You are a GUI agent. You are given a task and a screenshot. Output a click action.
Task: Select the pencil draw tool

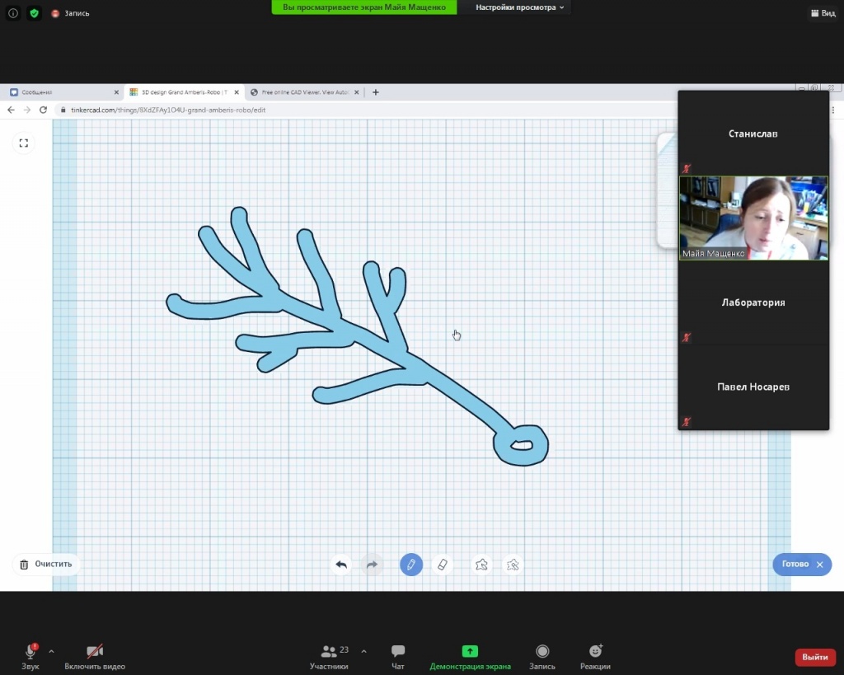tap(411, 565)
